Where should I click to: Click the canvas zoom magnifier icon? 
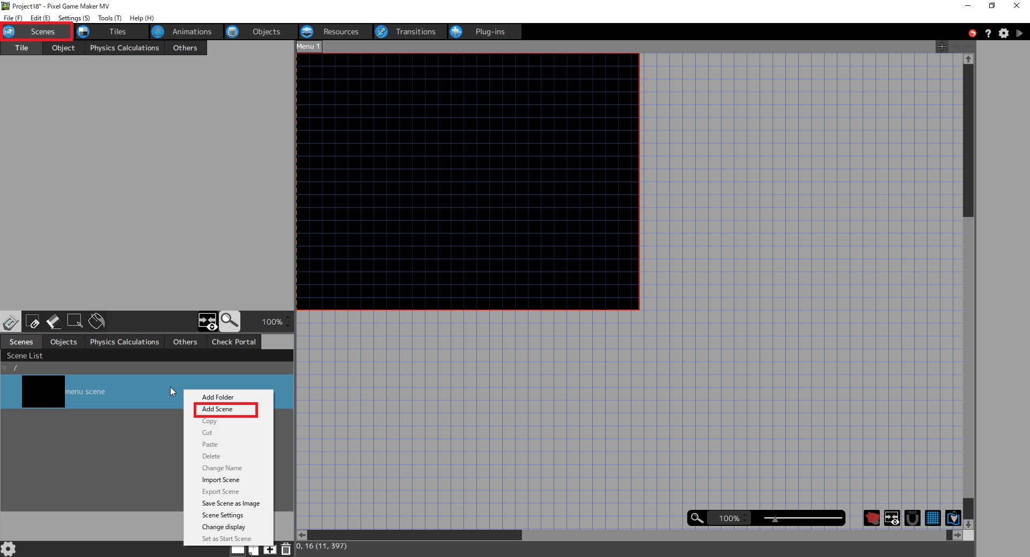pyautogui.click(x=697, y=518)
